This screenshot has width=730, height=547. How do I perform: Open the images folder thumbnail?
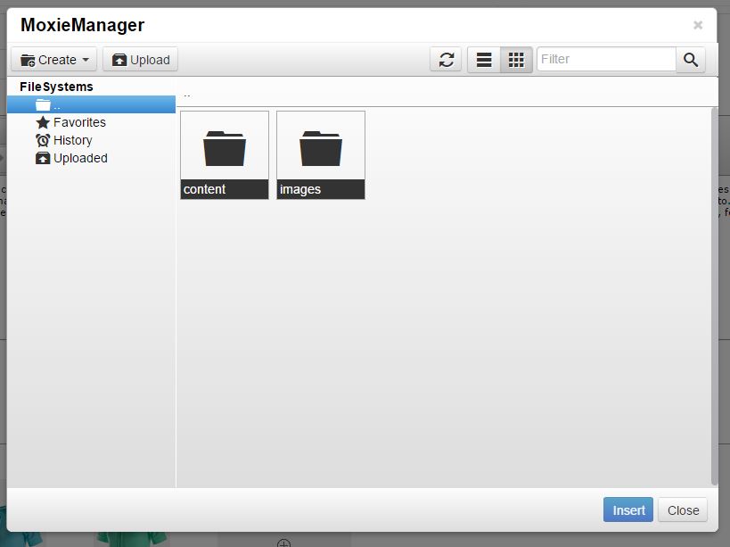click(x=321, y=155)
